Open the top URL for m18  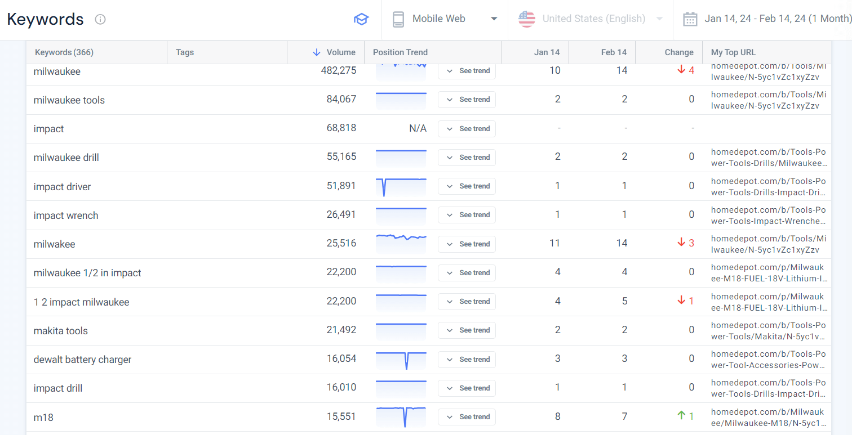(x=769, y=418)
